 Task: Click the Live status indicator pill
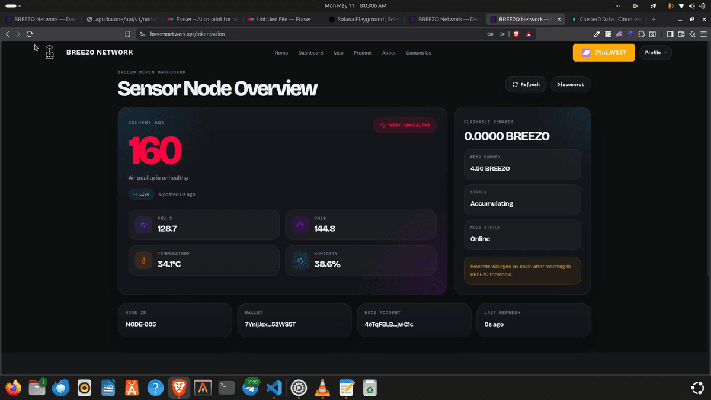142,194
